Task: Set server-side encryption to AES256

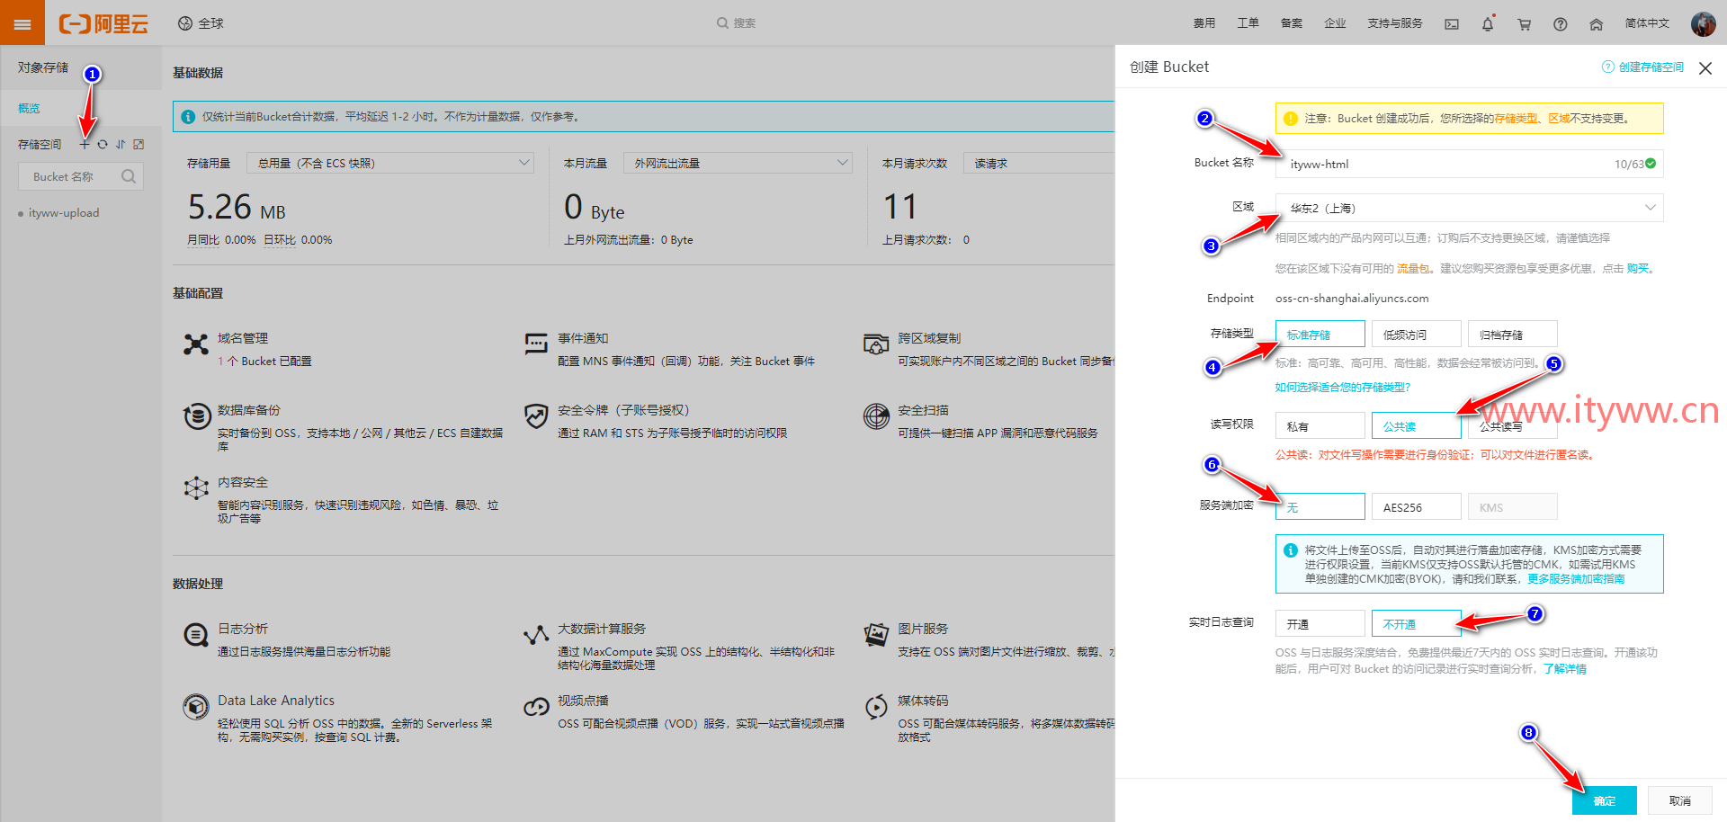Action: coord(1416,507)
